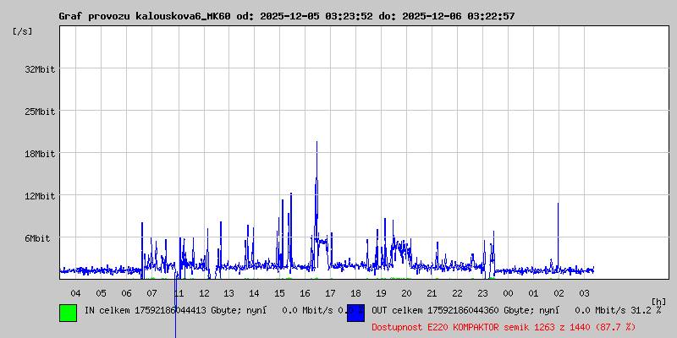Click the 25Mbit y-axis label

tap(39, 112)
